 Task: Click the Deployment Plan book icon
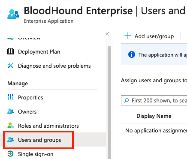pyautogui.click(x=10, y=51)
